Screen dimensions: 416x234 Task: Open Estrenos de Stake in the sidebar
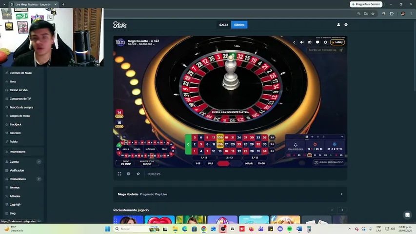pos(20,73)
